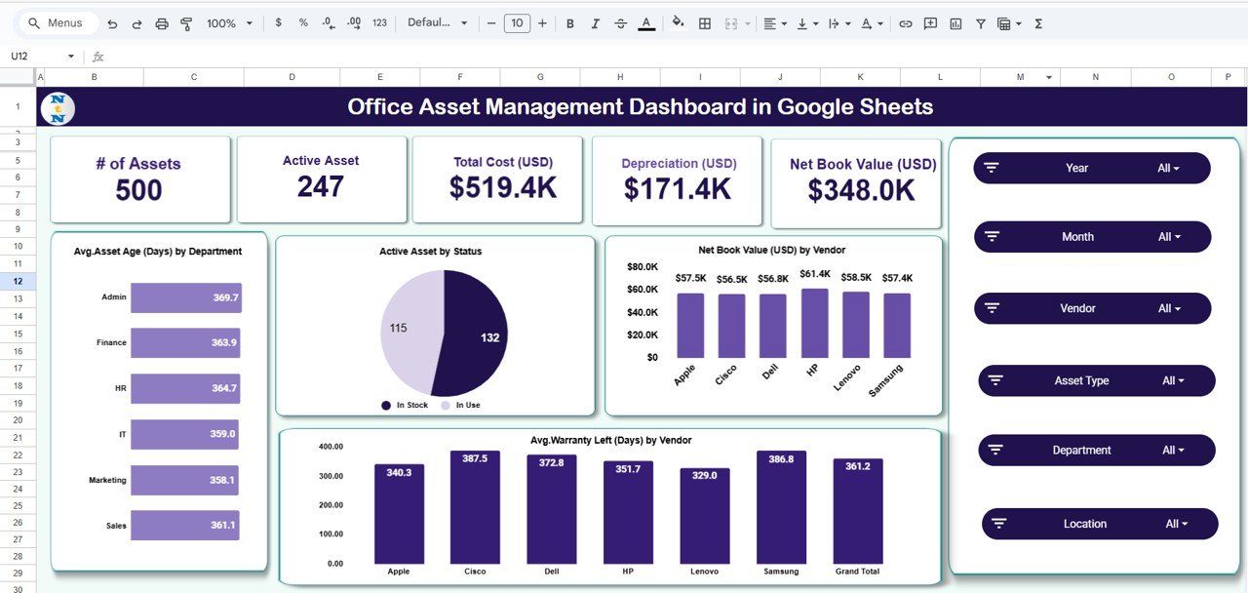Toggle bold formatting
Image resolution: width=1248 pixels, height=593 pixels.
[570, 23]
